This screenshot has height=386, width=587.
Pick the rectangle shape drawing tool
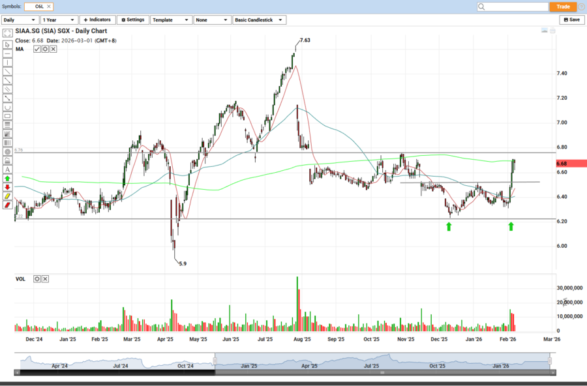pyautogui.click(x=7, y=116)
